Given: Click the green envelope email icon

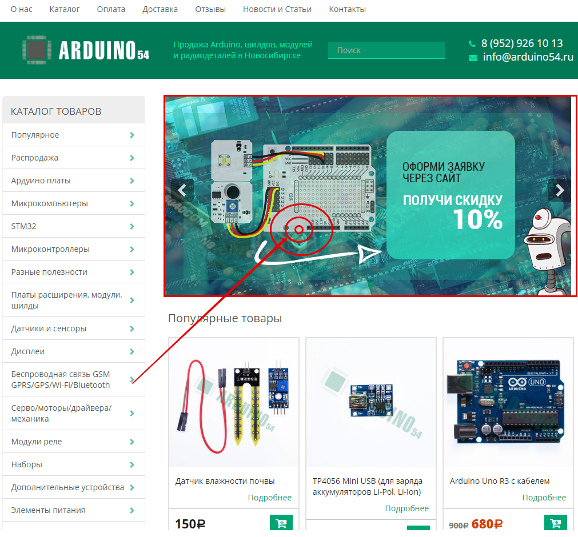Looking at the screenshot, I should click(473, 58).
